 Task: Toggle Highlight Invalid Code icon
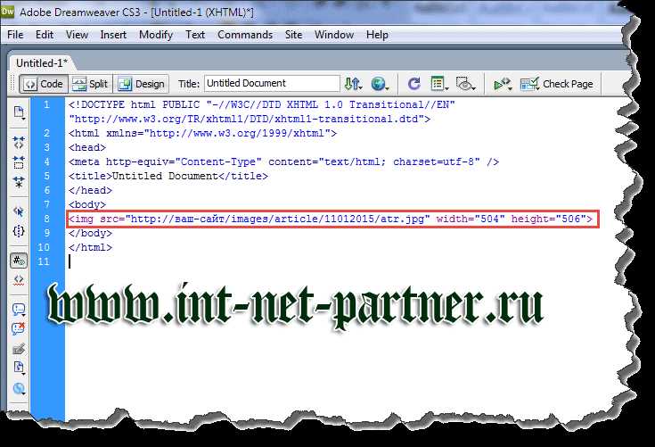[x=19, y=280]
